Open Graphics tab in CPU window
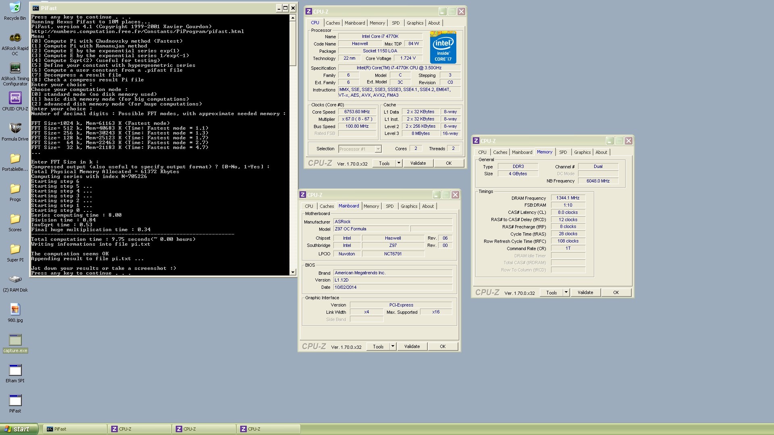774x435 pixels. click(x=415, y=23)
